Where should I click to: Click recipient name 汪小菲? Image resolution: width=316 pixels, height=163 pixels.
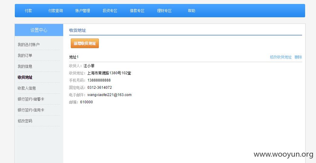[x=89, y=66]
